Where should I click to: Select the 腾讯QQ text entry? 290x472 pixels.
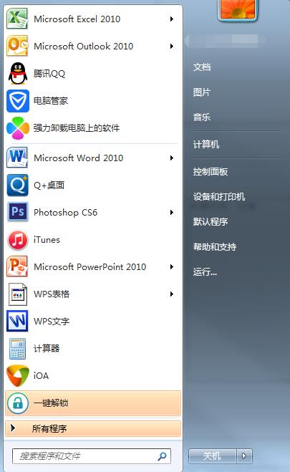[49, 74]
